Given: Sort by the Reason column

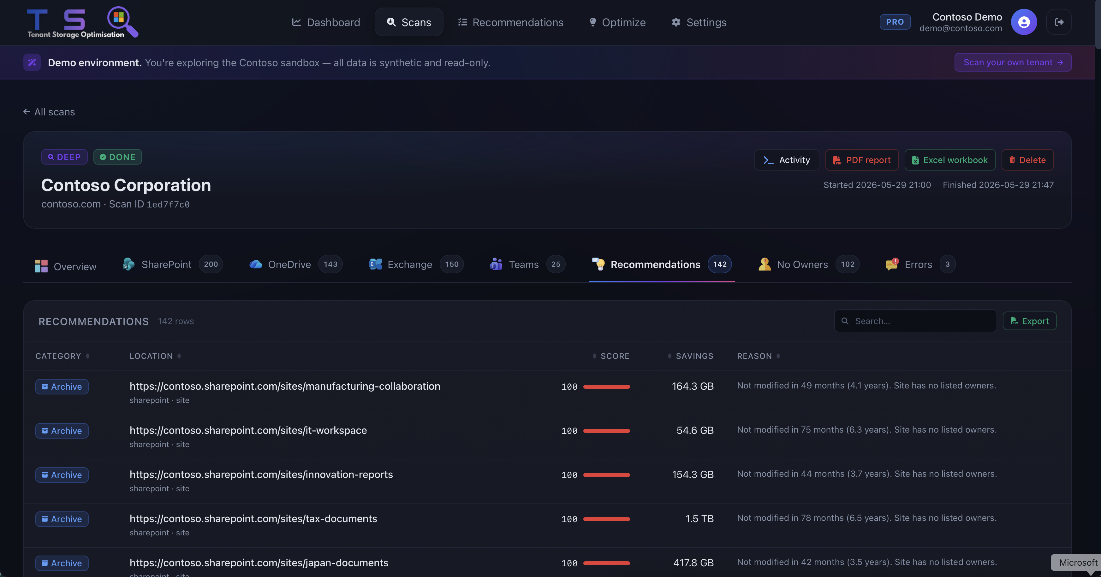Looking at the screenshot, I should tap(759, 356).
